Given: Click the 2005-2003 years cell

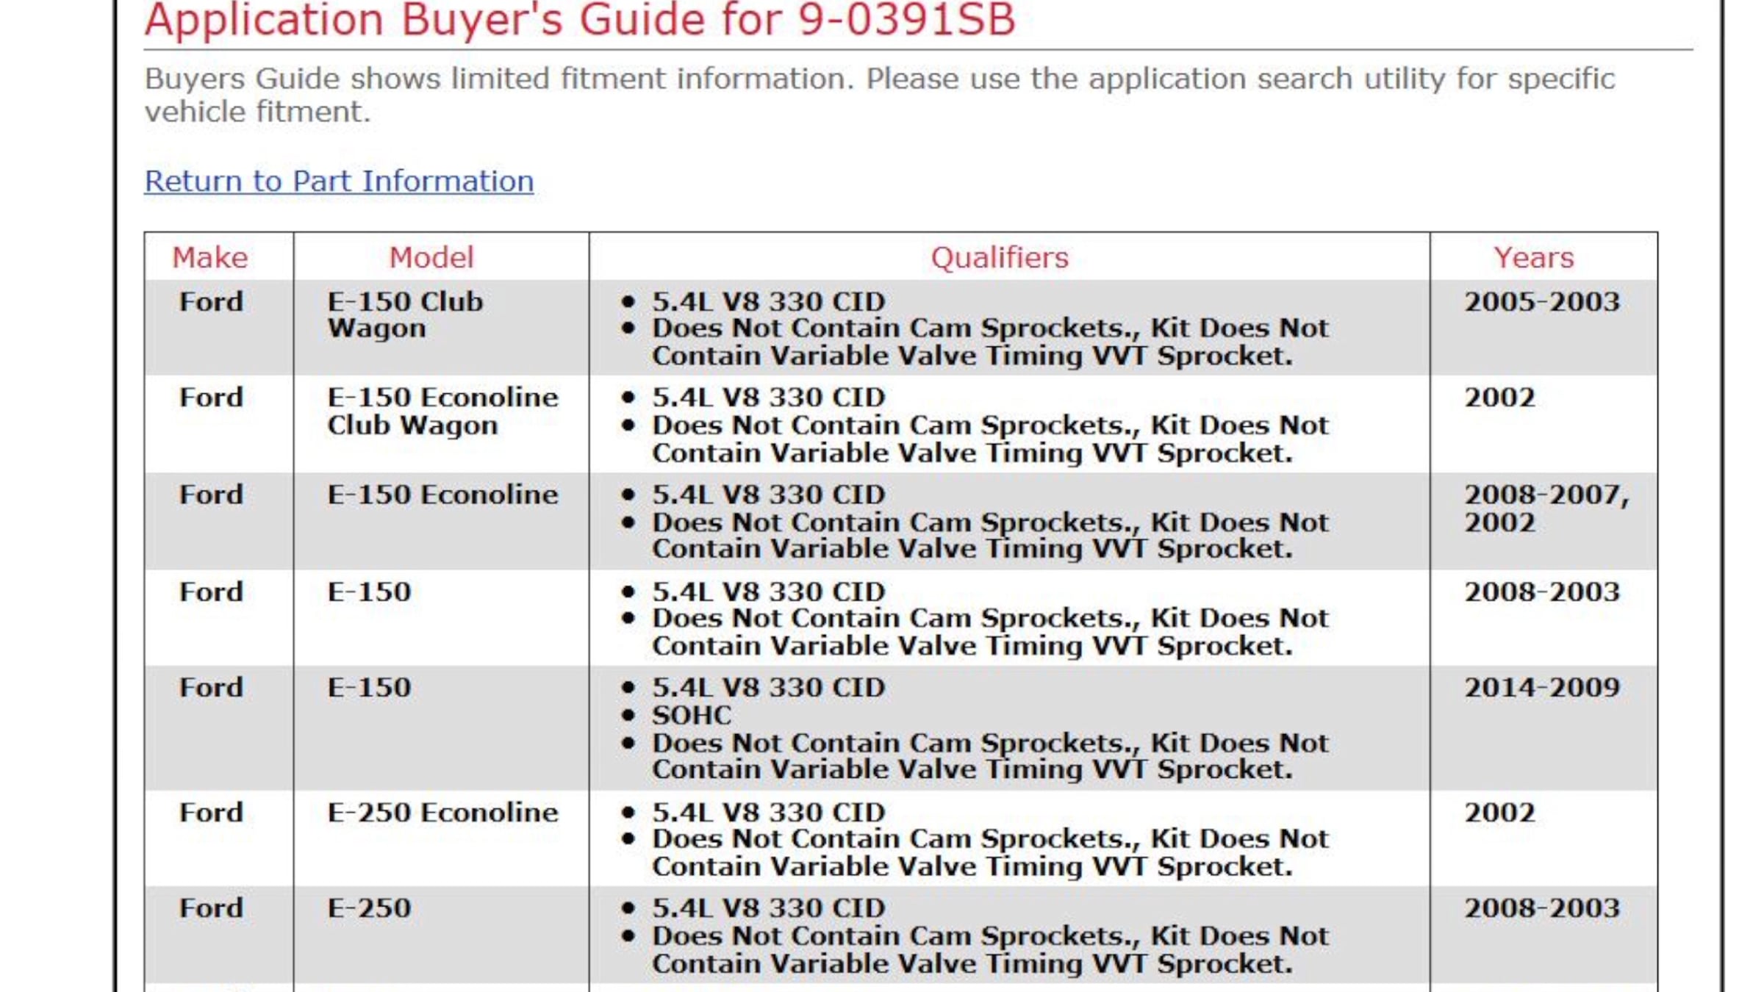Looking at the screenshot, I should pyautogui.click(x=1542, y=302).
